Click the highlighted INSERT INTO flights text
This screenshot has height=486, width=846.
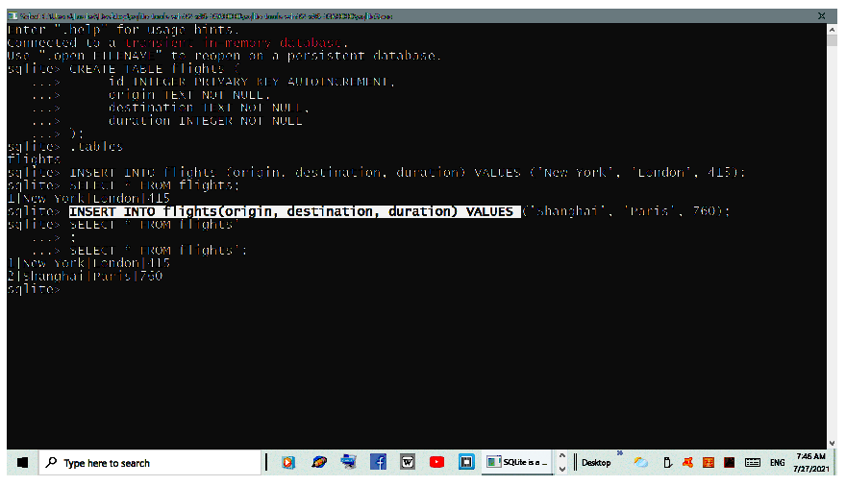pyautogui.click(x=294, y=211)
